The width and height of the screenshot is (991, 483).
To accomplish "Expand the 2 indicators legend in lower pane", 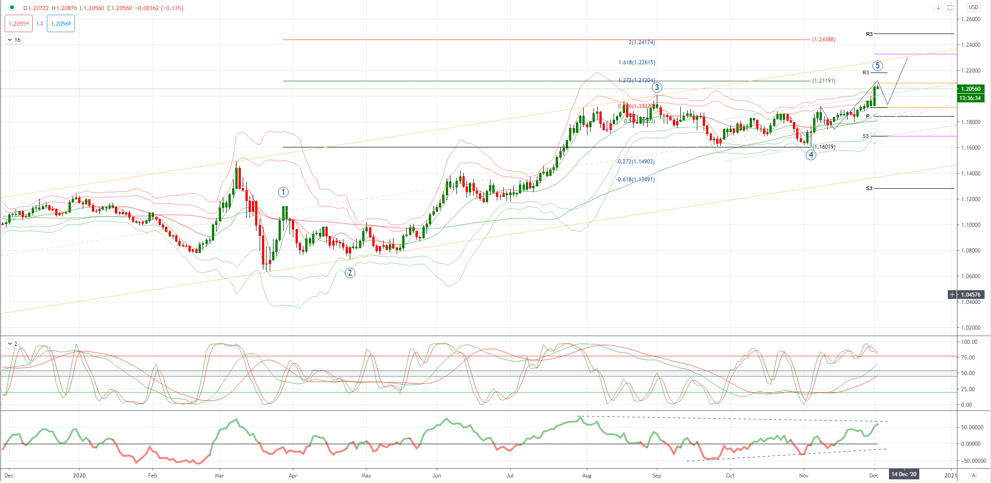I will coord(12,343).
